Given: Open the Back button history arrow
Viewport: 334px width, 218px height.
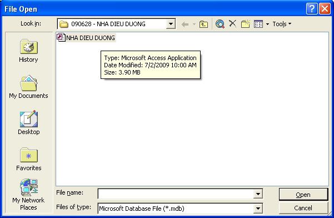Looking at the screenshot, I should click(194, 24).
